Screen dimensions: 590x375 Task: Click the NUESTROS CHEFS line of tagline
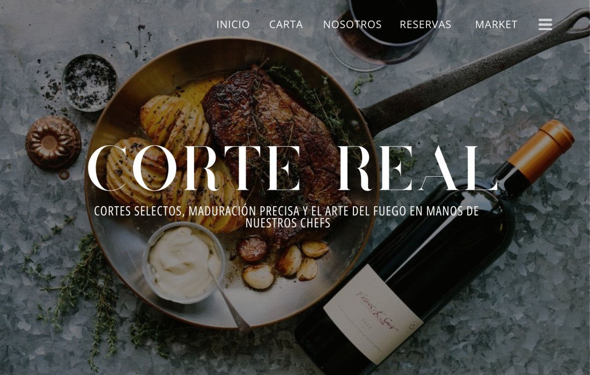(288, 223)
